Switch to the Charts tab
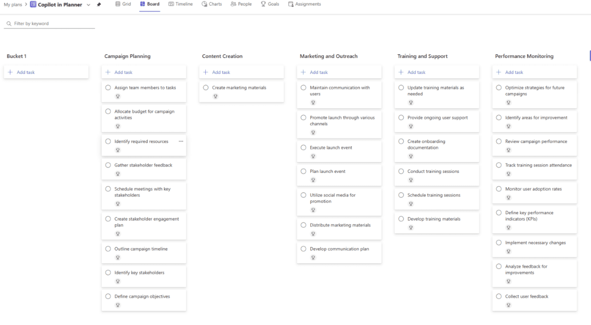 pyautogui.click(x=211, y=5)
